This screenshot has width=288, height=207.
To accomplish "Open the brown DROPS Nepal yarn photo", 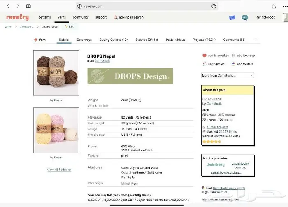I will pos(56,73).
